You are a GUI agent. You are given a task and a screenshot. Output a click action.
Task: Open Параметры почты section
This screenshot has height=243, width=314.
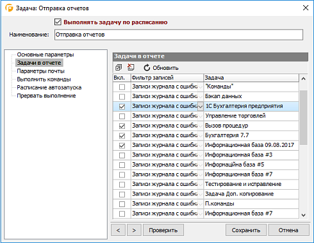click(x=40, y=71)
